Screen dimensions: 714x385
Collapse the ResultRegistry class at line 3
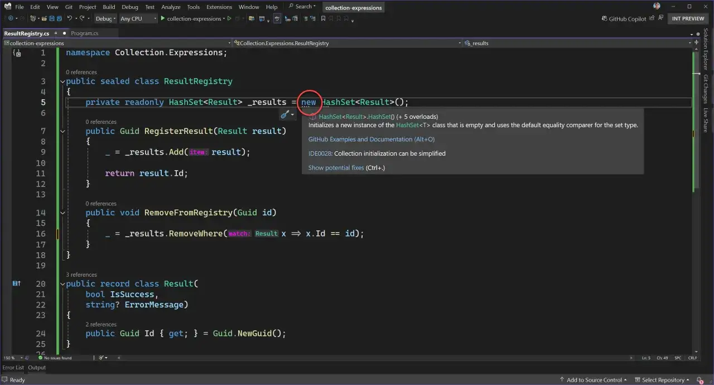tap(62, 81)
